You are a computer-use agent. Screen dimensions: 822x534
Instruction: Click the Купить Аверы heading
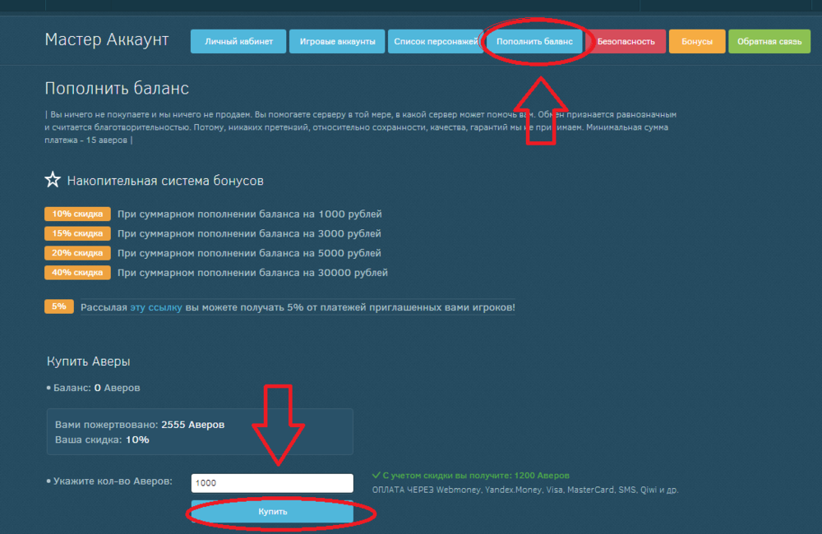[87, 361]
